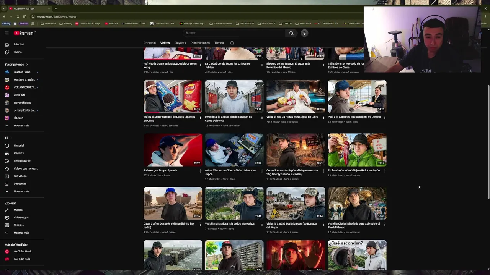This screenshot has height=275, width=490.
Task: Open Tú section chevron
Action: point(11,138)
